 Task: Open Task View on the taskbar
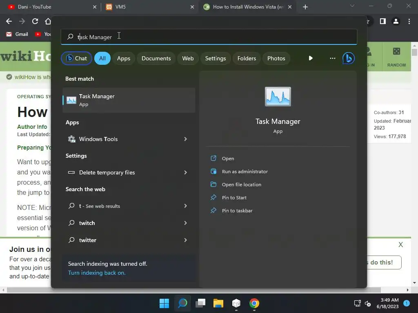pyautogui.click(x=200, y=303)
